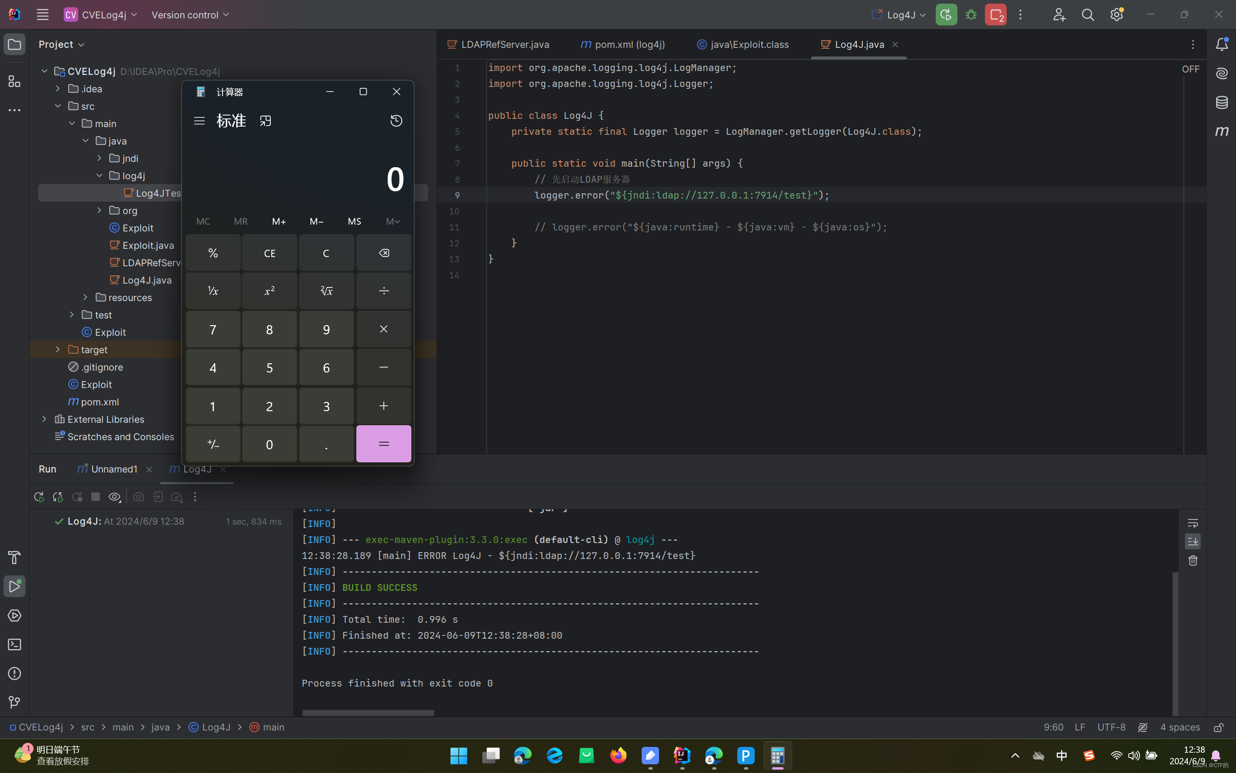Open Search Everywhere magnifier

point(1088,15)
